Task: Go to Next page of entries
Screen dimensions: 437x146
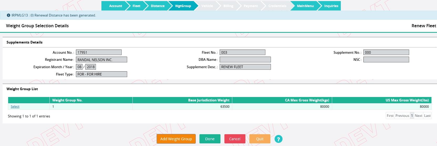Action: [419, 116]
